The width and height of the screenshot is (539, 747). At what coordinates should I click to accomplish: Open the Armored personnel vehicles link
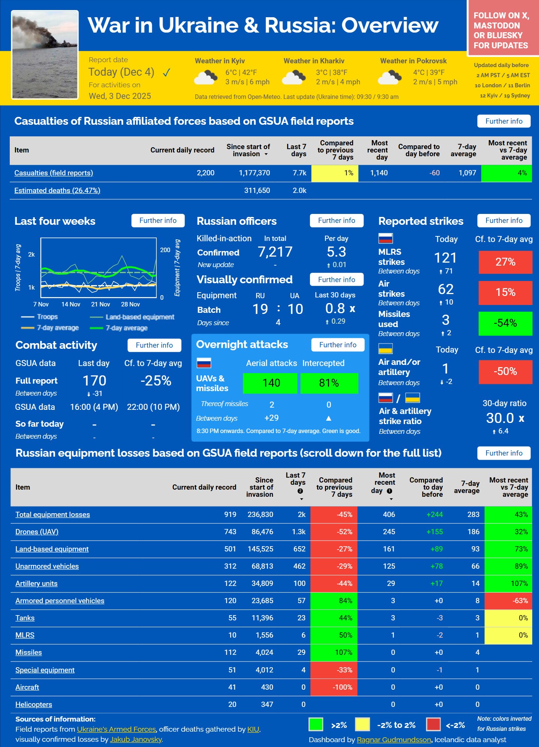click(x=60, y=601)
